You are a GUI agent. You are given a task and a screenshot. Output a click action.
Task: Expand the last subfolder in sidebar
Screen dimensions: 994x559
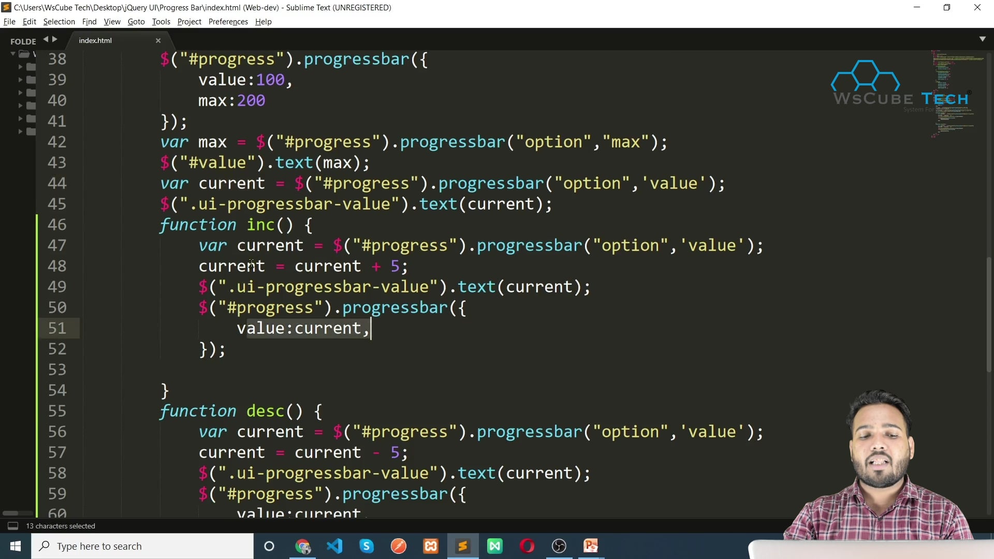[20, 131]
